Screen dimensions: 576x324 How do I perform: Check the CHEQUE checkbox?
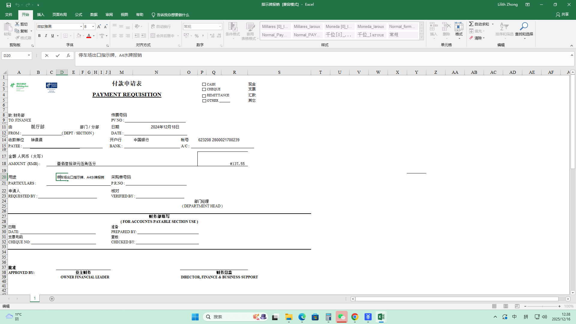coord(204,89)
